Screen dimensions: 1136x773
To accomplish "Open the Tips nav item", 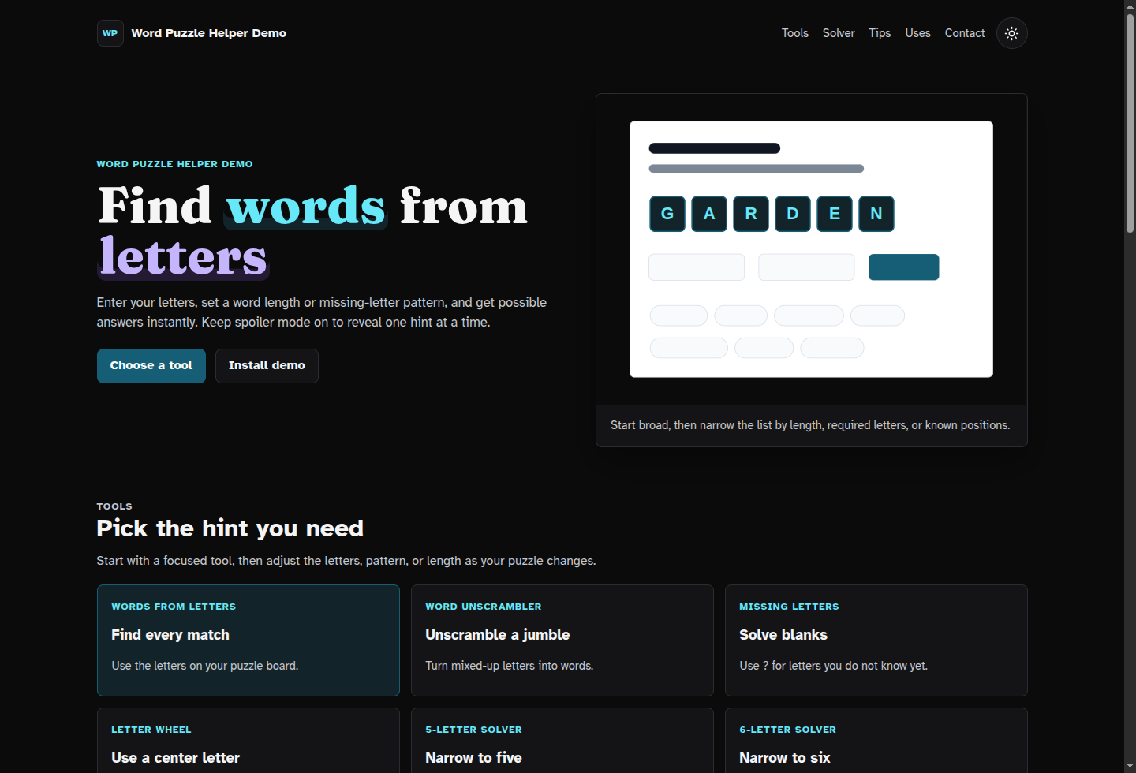I will (x=880, y=33).
